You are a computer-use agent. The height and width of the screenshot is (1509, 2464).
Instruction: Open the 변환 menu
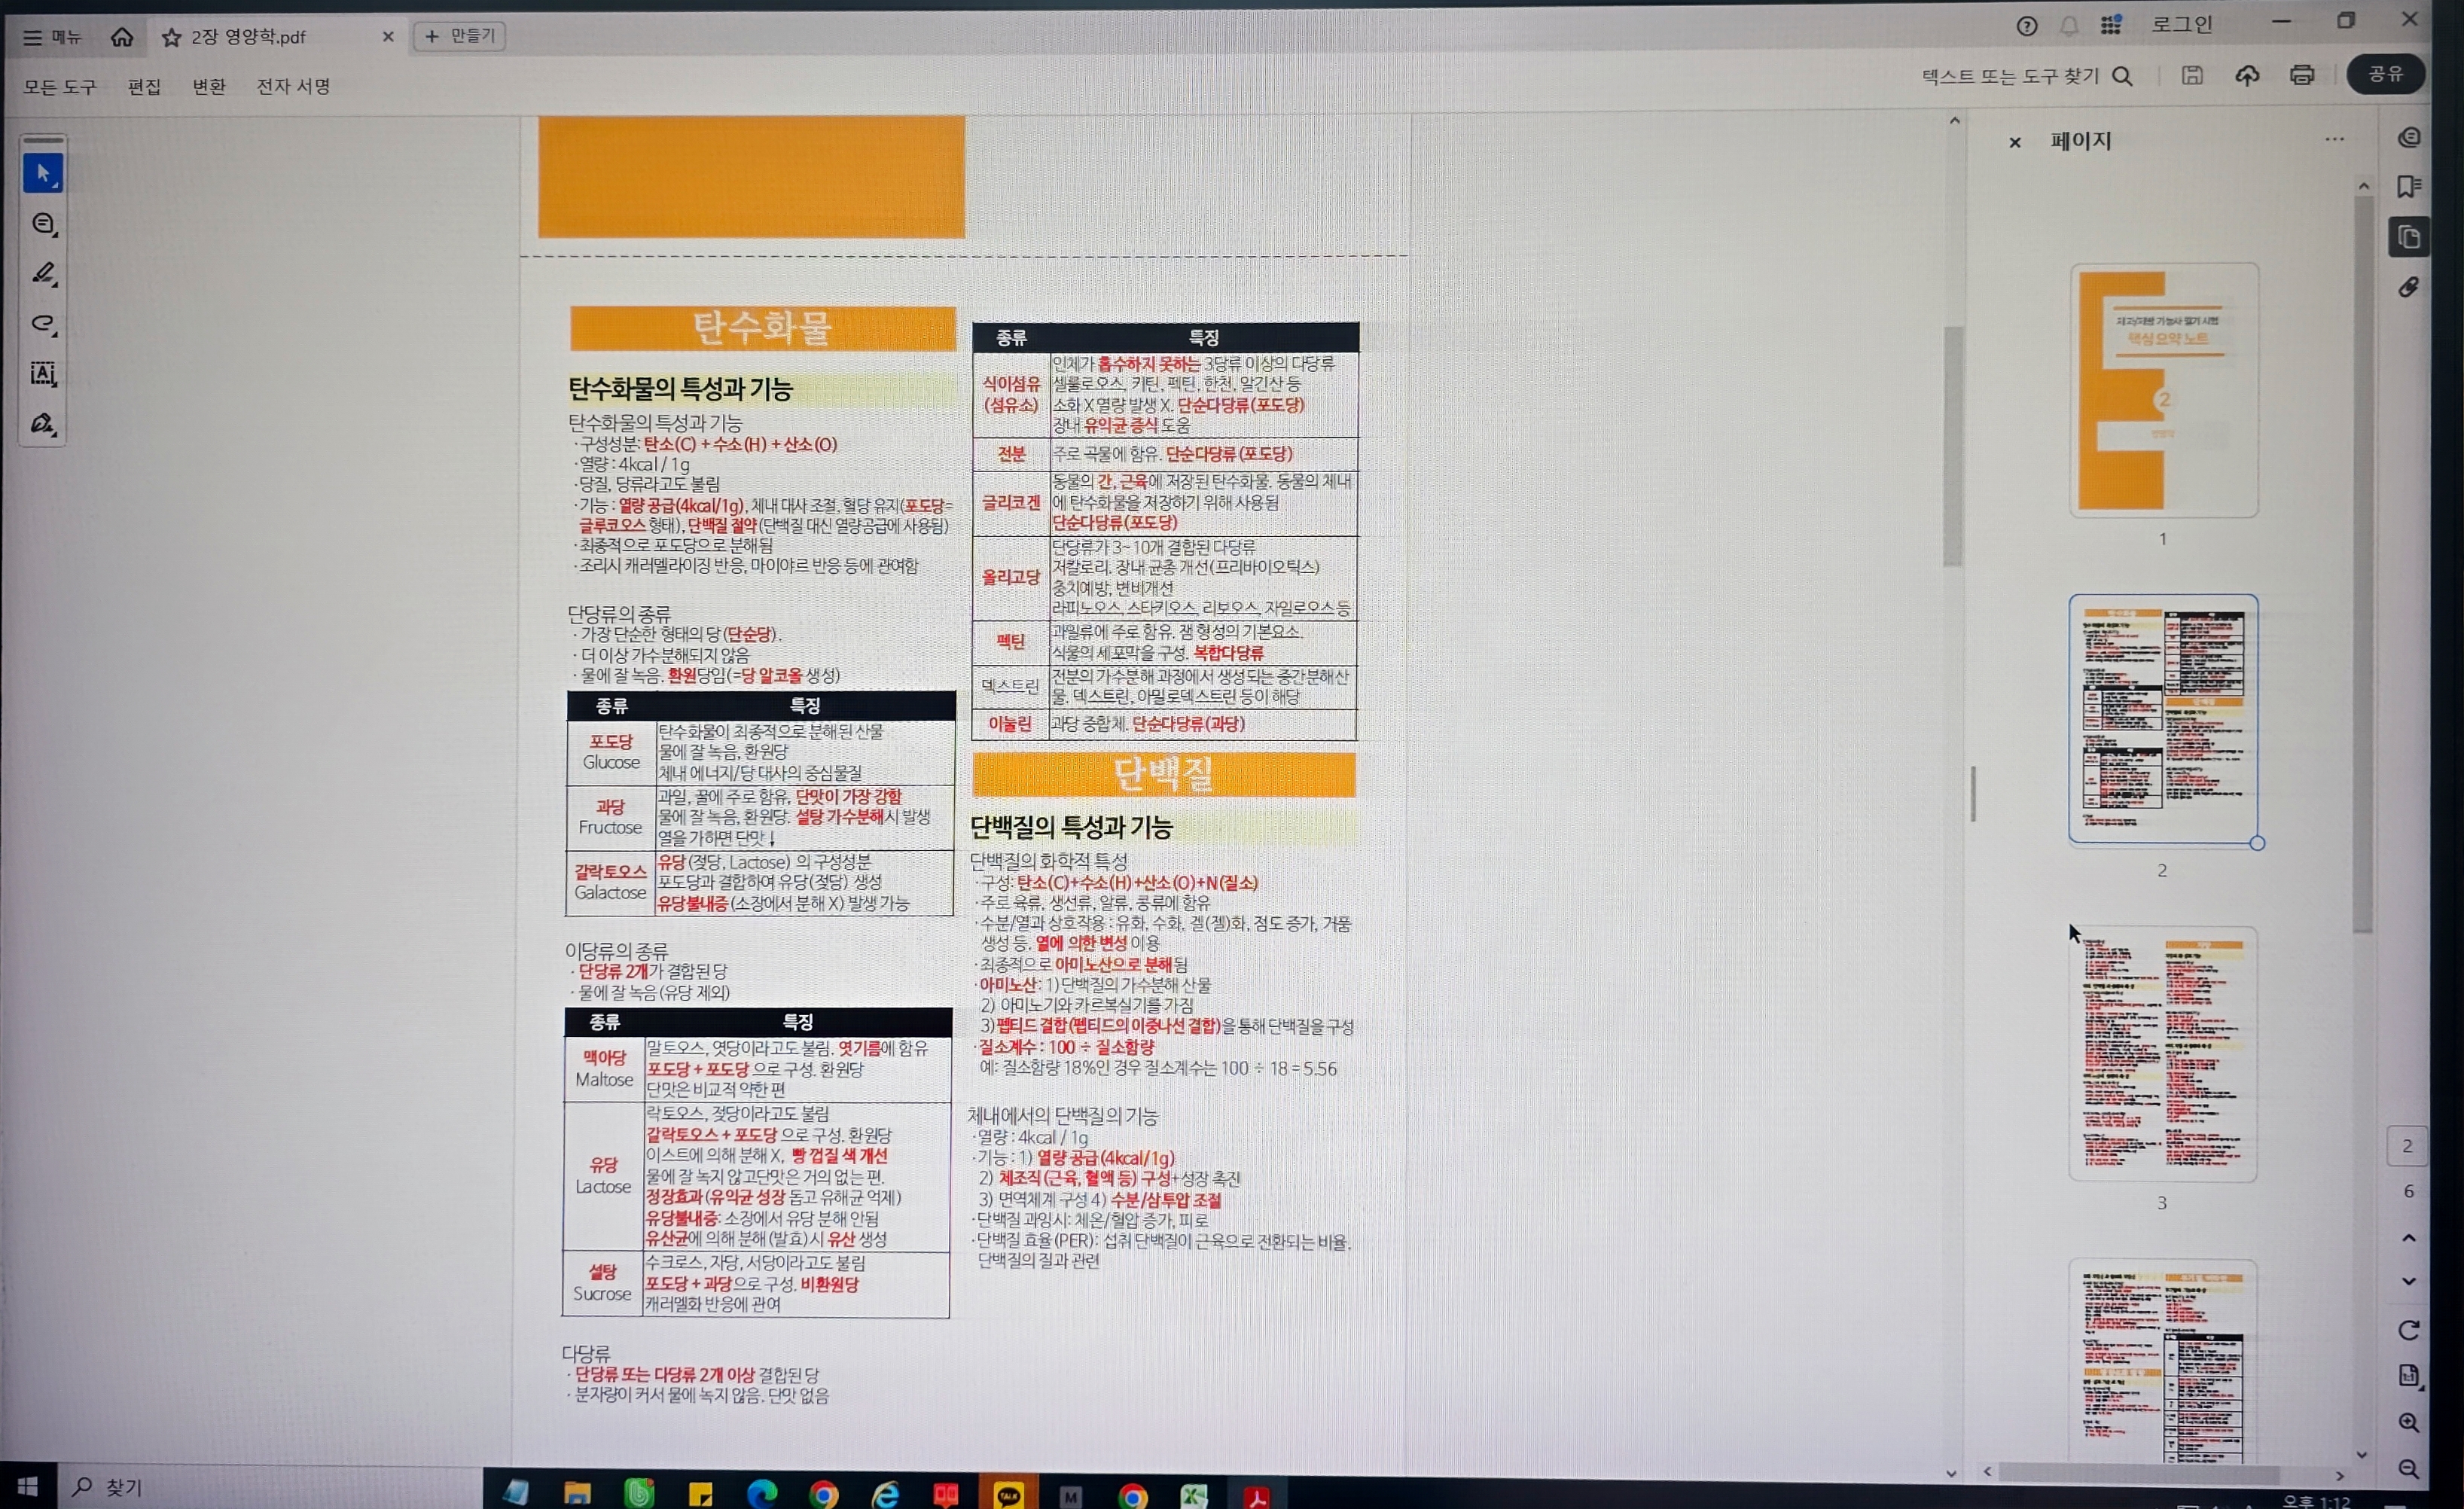209,87
